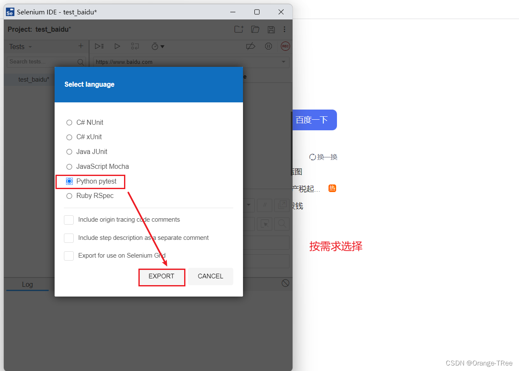
Task: Select the C# NUnit radio option
Action: coord(69,123)
